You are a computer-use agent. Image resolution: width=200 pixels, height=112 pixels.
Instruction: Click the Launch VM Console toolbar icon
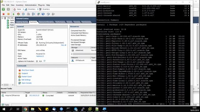click(38, 14)
